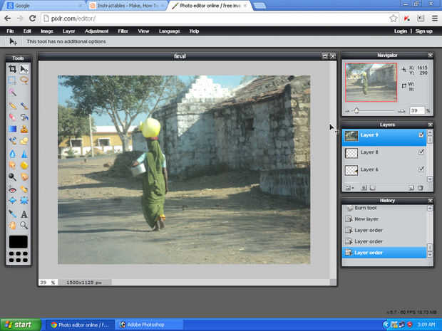The width and height of the screenshot is (442, 331).
Task: Click the Layers panel scroll down arrow
Action: [x=430, y=179]
